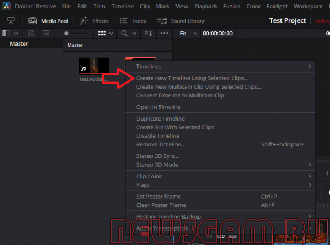Image resolution: width=330 pixels, height=245 pixels.
Task: Choose Convert Timeline to Multicam Clip
Action: point(221,95)
